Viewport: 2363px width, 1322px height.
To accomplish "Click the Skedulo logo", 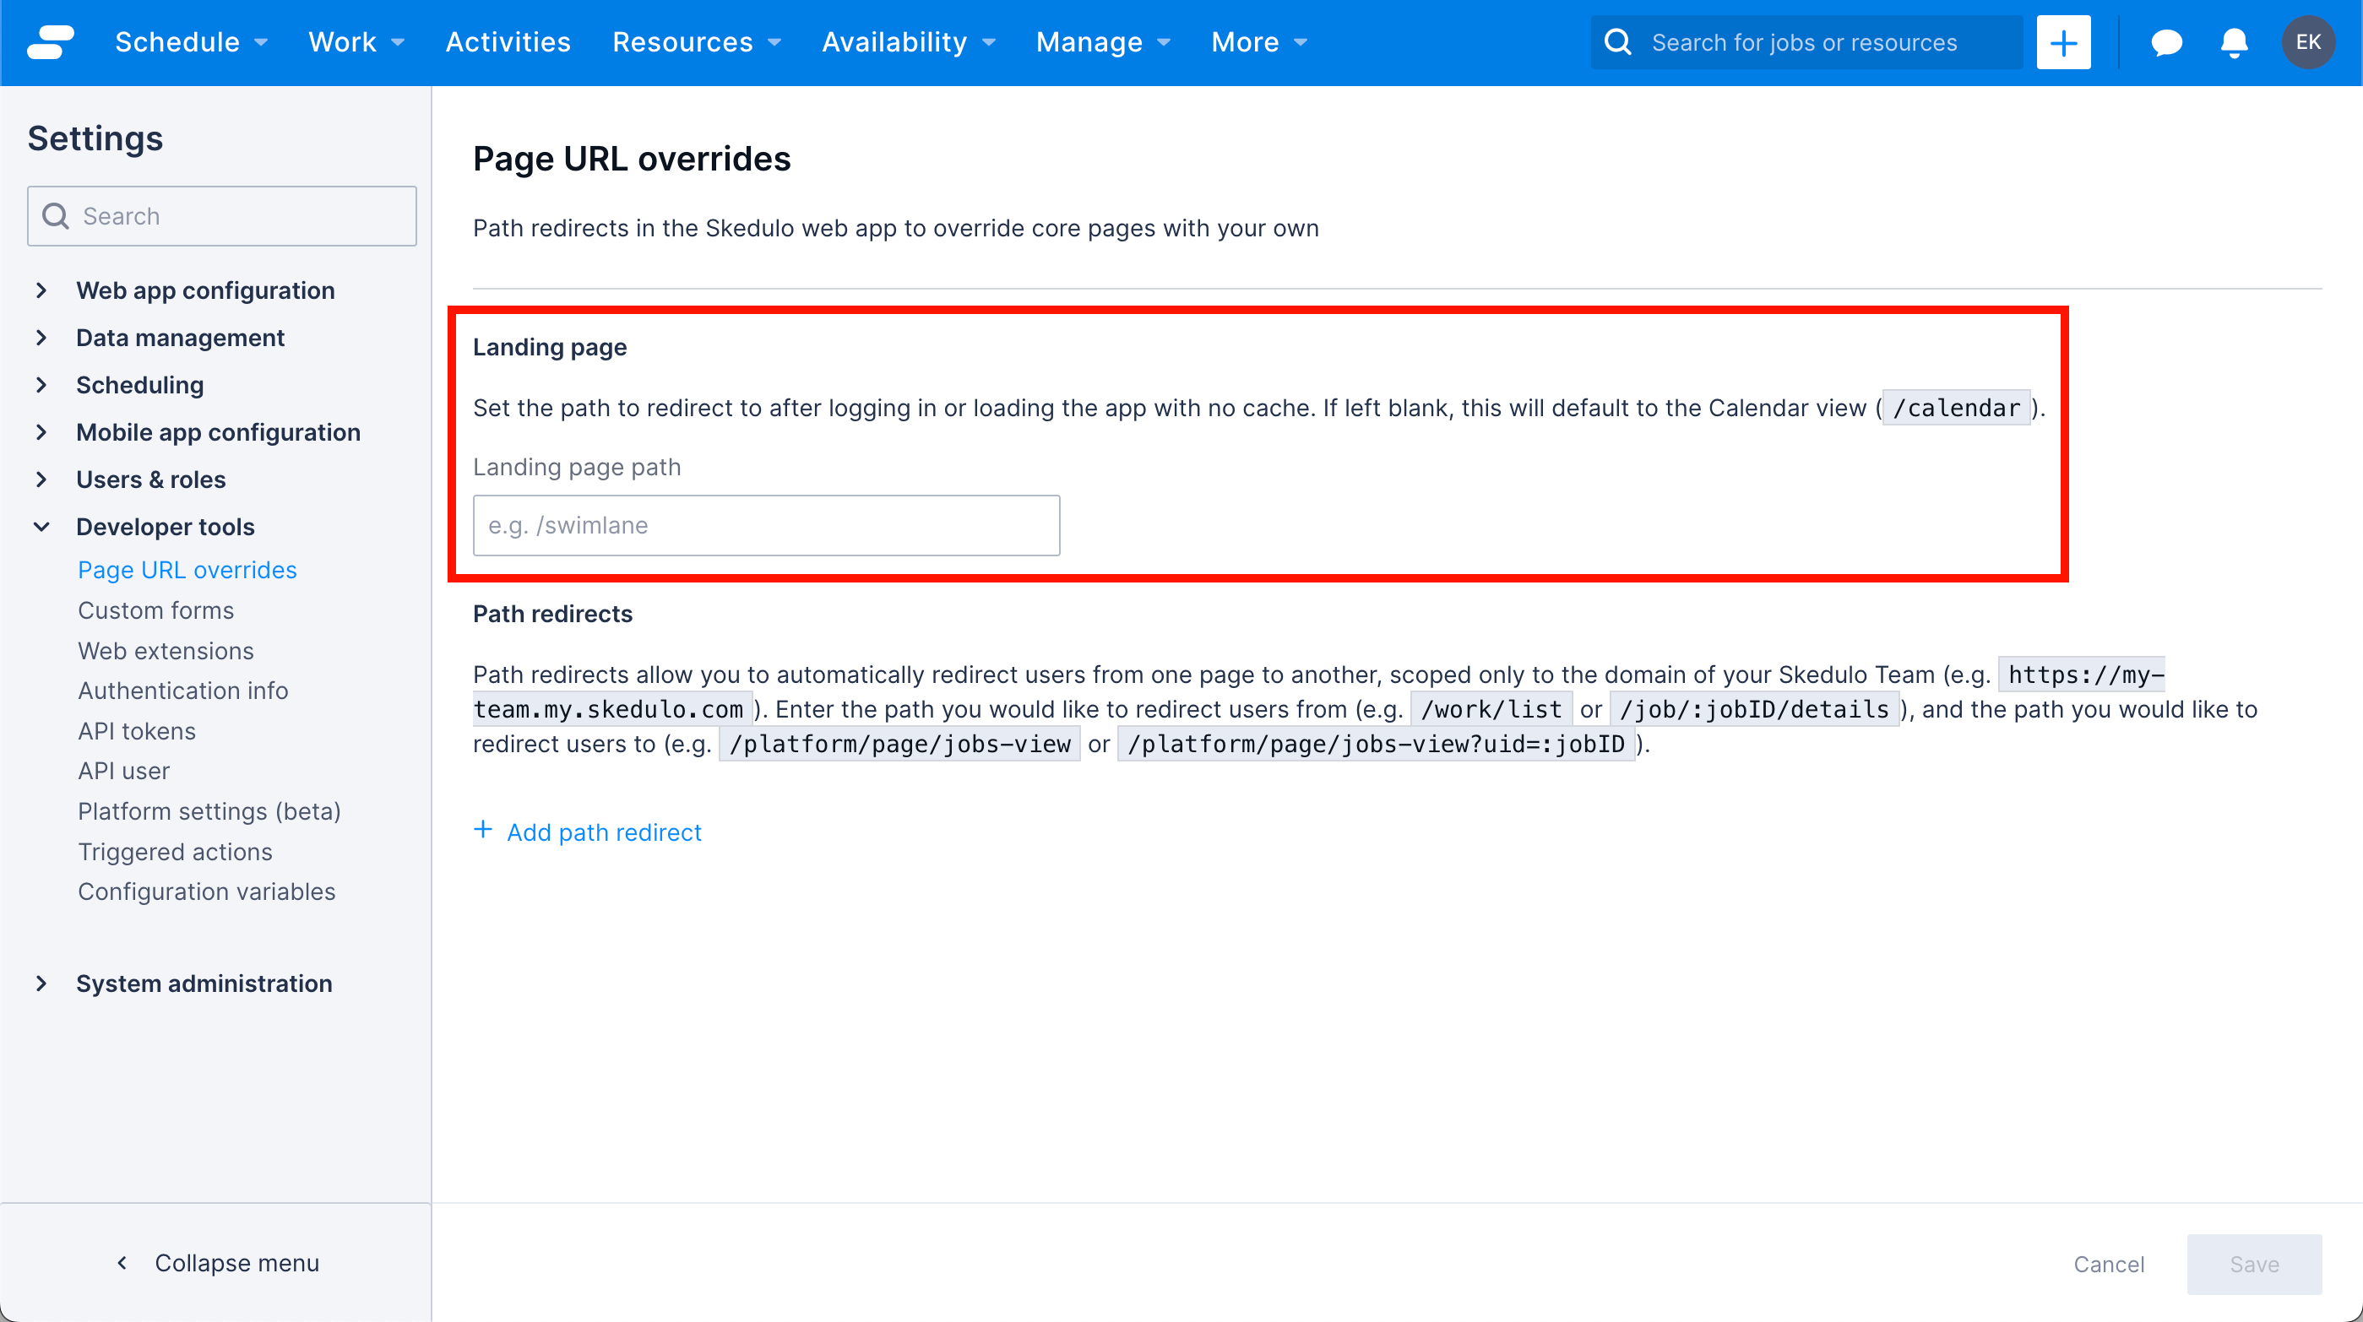I will (52, 42).
